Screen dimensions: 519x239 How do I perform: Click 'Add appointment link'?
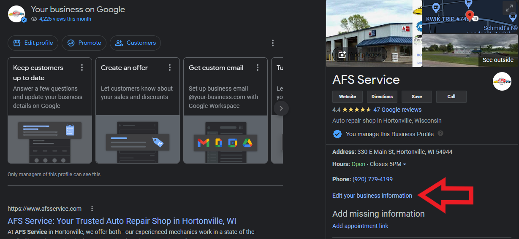[x=360, y=226]
